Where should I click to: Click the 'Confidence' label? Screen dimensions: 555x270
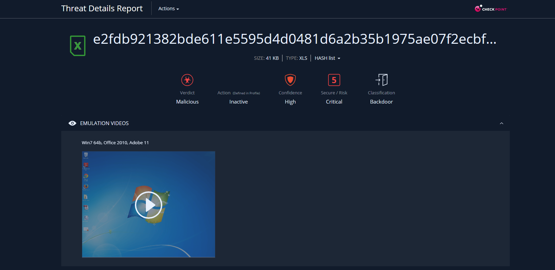(x=290, y=93)
